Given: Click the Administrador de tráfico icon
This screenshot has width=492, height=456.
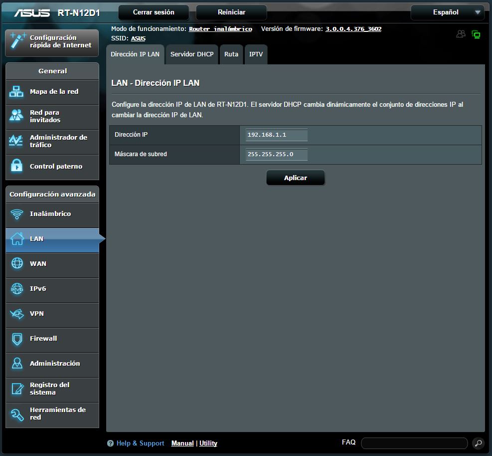Looking at the screenshot, I should click(17, 141).
